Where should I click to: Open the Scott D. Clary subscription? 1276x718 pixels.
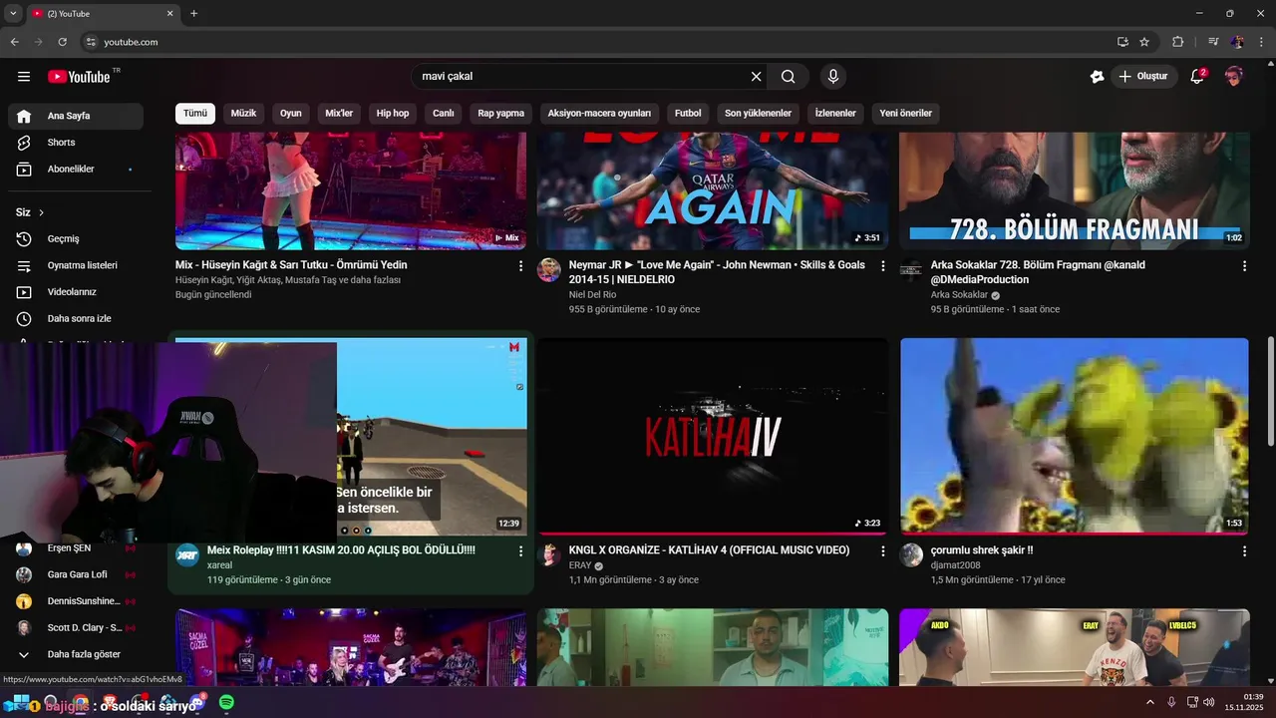coord(76,628)
